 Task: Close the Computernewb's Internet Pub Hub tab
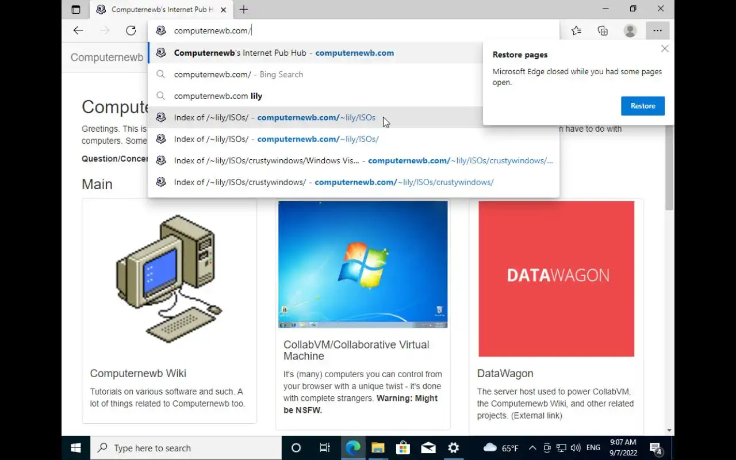coord(224,10)
